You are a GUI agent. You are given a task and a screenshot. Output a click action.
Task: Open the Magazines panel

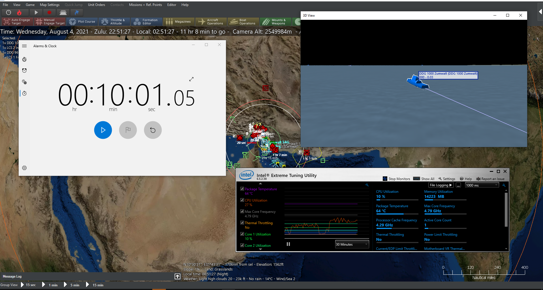tap(179, 22)
